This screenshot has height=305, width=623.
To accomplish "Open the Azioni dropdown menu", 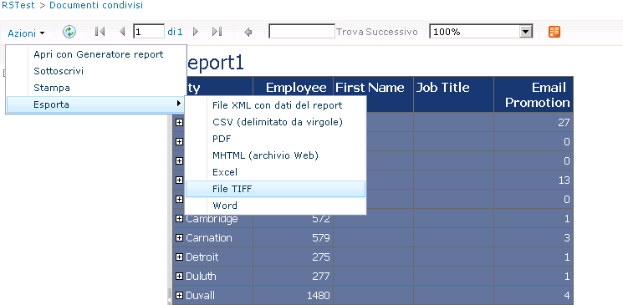I will [x=26, y=33].
